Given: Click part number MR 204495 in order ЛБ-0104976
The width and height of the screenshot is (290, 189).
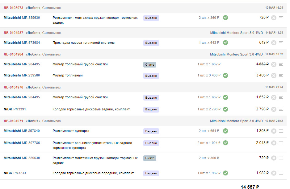Looking at the screenshot, I should (x=31, y=97).
